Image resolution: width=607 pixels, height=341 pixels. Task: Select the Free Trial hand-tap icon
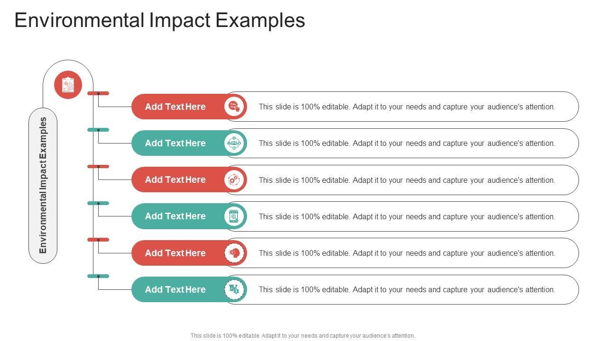(x=234, y=107)
